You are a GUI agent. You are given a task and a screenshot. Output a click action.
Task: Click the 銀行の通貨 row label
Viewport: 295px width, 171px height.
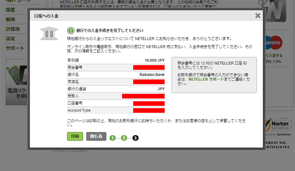[77, 89]
